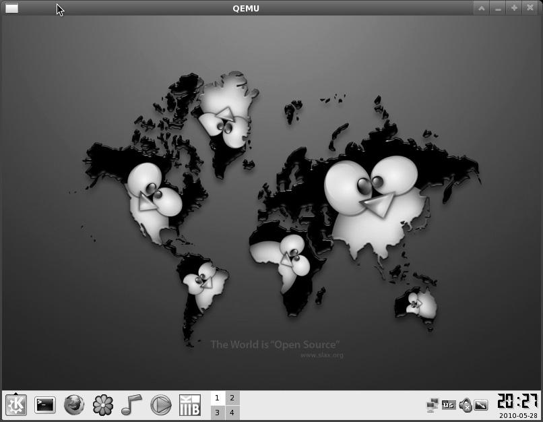Click the 'us' keyboard layout tray indicator
The width and height of the screenshot is (543, 422).
[449, 404]
